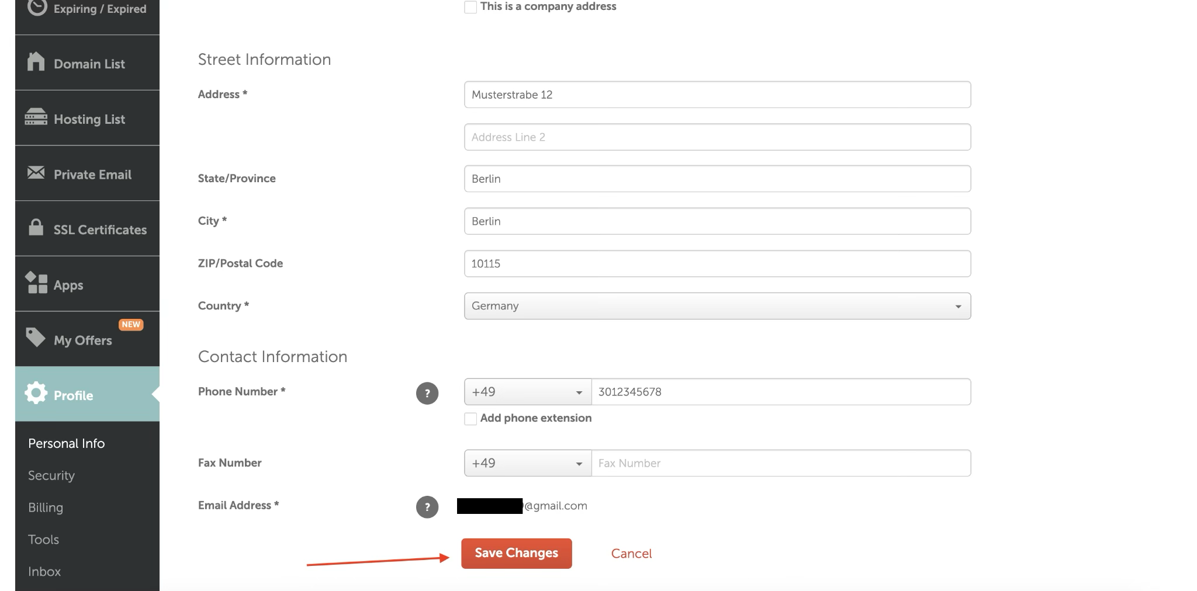Click the Domain List house icon

click(x=36, y=62)
